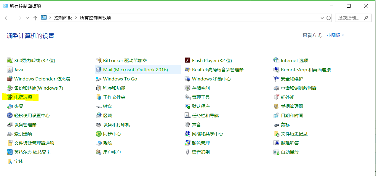Image resolution: width=376 pixels, height=176 pixels.
Task: Click the 英特尔 核芯显卡 icon
Action: tap(10, 152)
